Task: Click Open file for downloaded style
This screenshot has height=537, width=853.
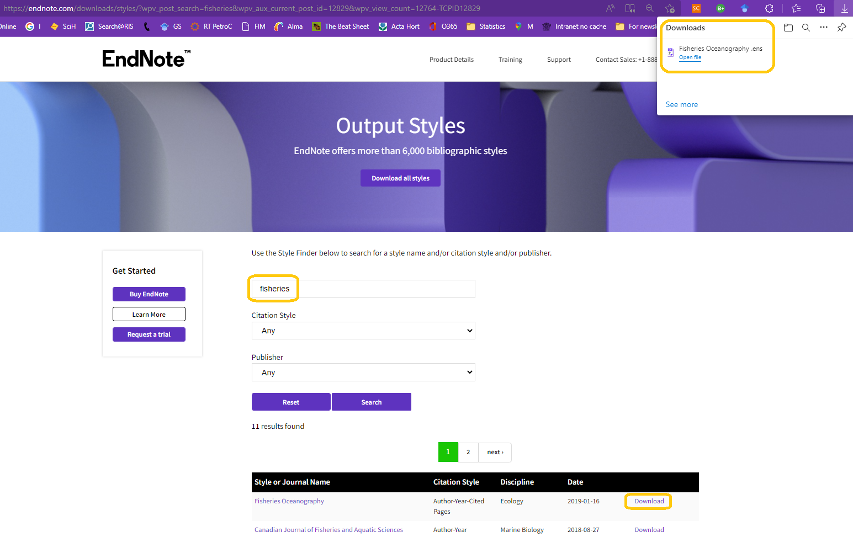Action: click(690, 57)
